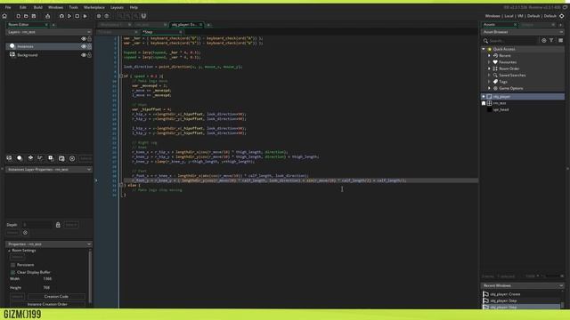Collapse the Instances Layer Properties panel

point(89,170)
